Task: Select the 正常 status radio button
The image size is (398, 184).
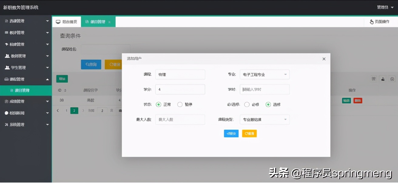Action: pyautogui.click(x=158, y=104)
